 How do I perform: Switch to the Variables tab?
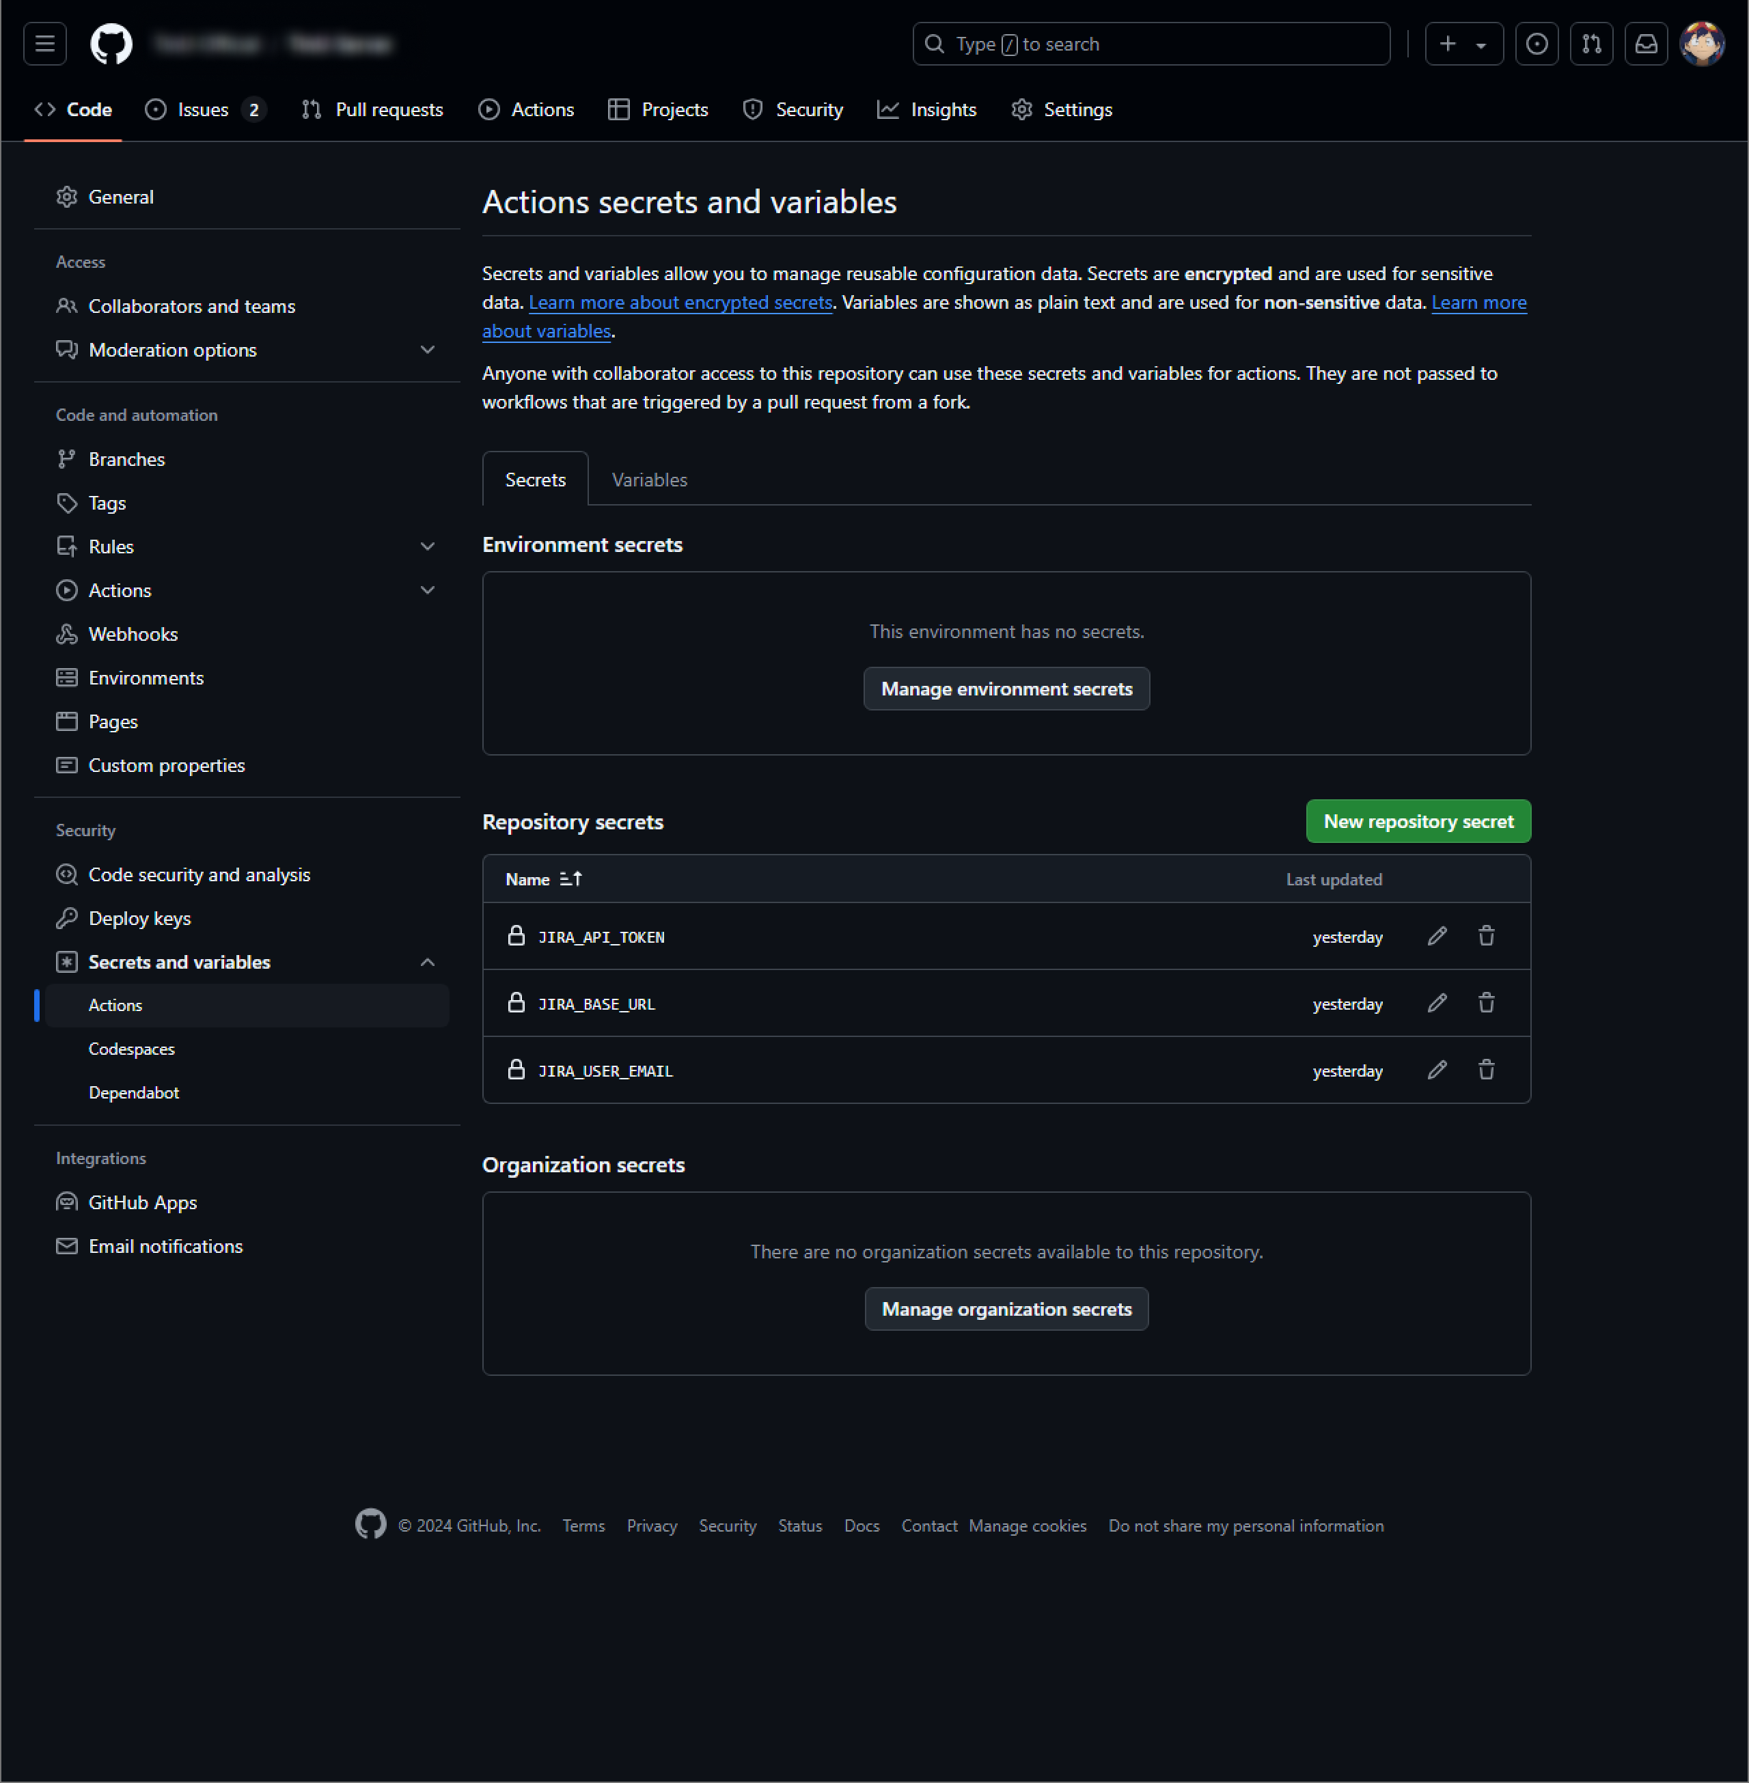tap(648, 480)
